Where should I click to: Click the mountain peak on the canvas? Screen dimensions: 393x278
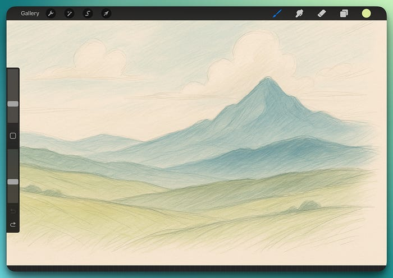coord(268,78)
